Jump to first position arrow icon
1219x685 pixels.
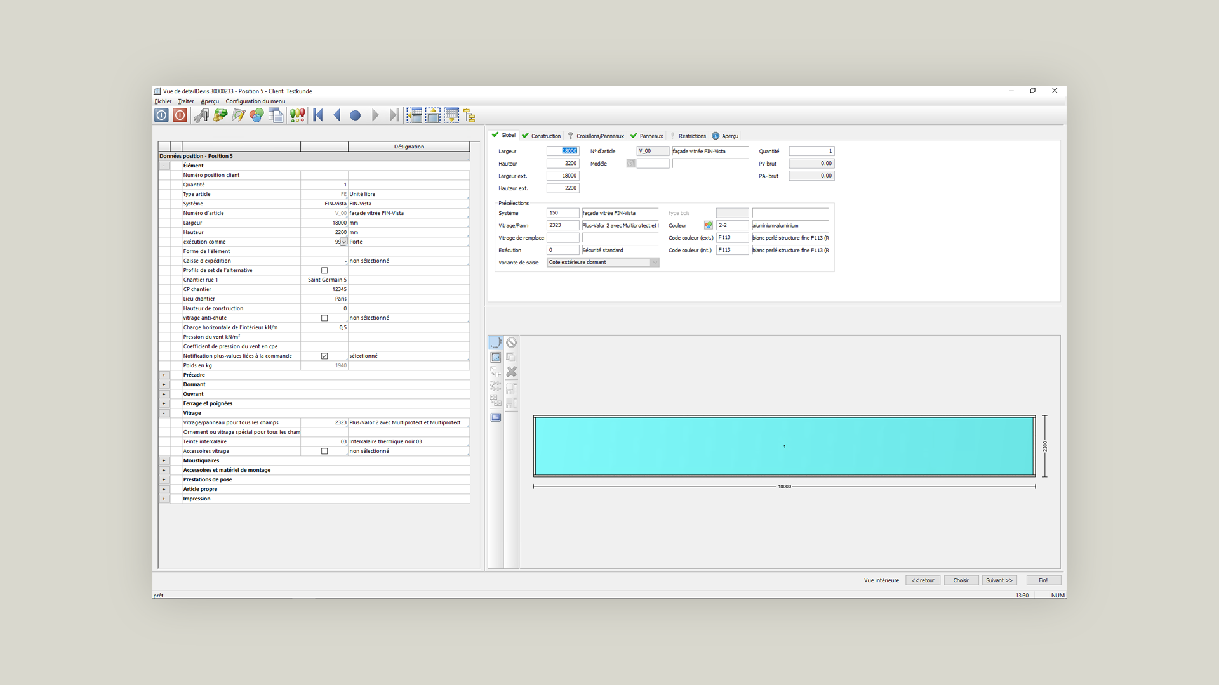coord(319,115)
